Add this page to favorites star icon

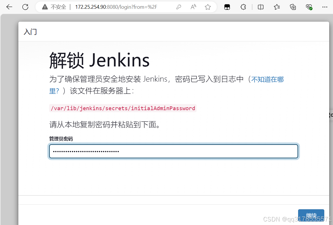coord(208,7)
